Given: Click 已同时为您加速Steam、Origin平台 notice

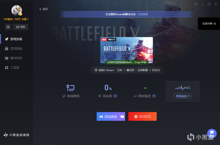Looking at the screenshot, I should (127, 62).
